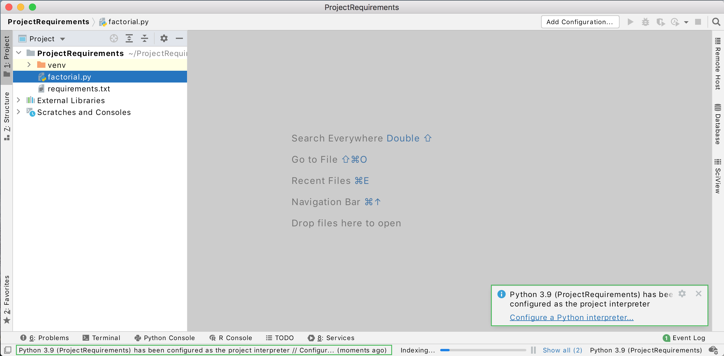Expand the venv folder in Project tree
Image resolution: width=724 pixels, height=356 pixels.
[x=29, y=65]
